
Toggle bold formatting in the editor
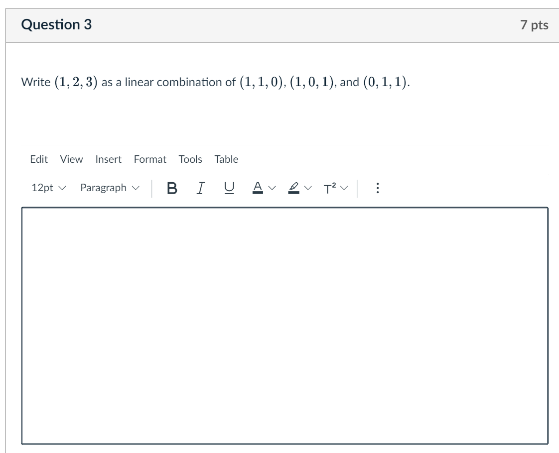pos(171,188)
